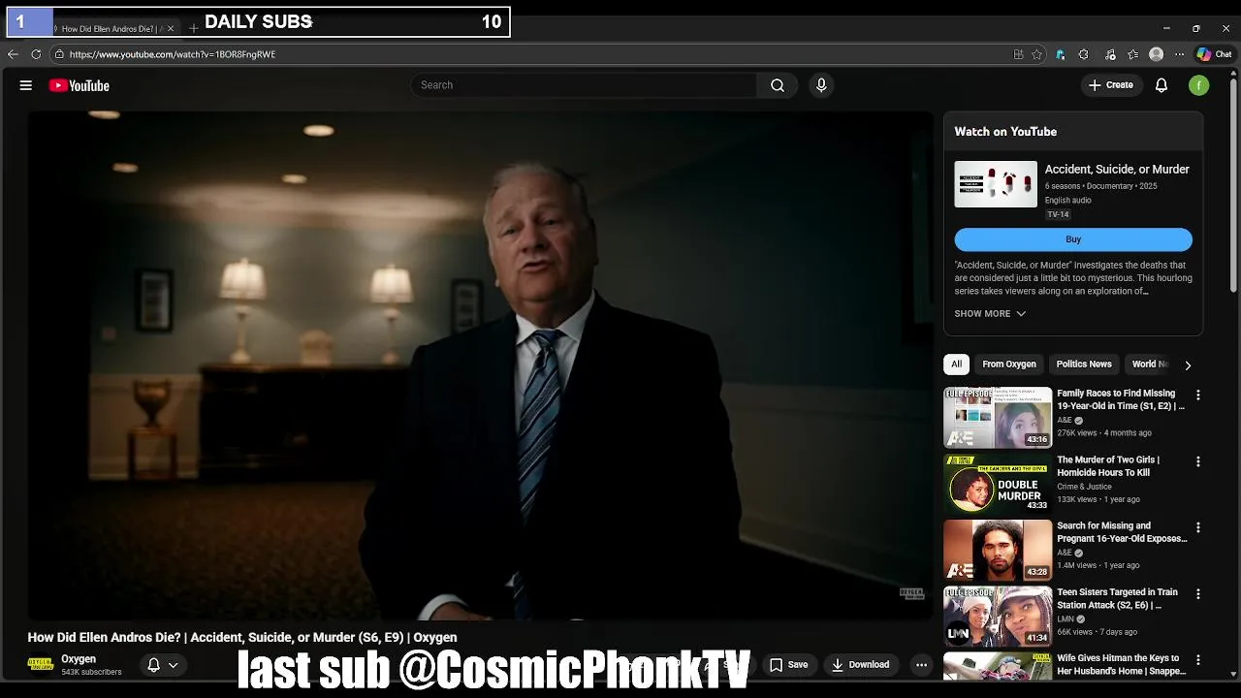Screen dimensions: 1241x698
Task: Open the Oxygen channel name link
Action: [79, 659]
